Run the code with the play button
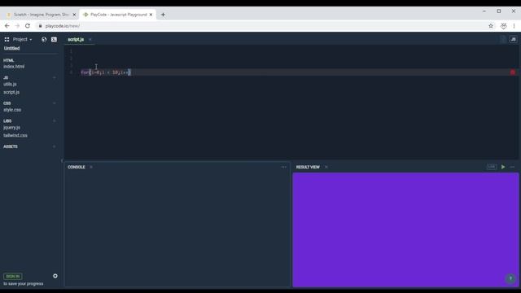This screenshot has width=521, height=293. coord(503,167)
